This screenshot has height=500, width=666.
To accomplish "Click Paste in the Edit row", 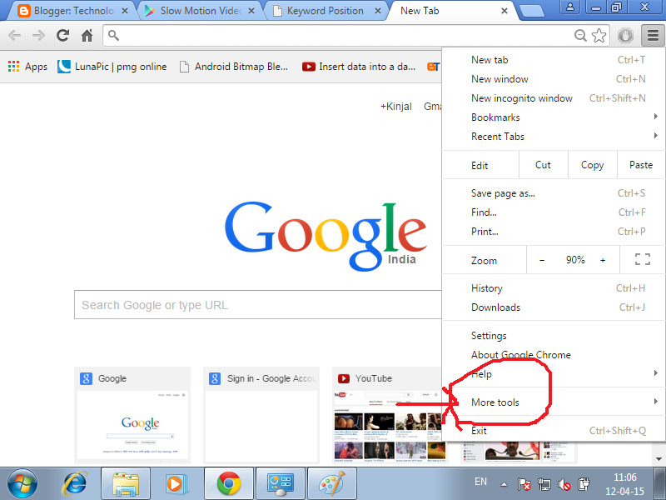I will 641,165.
